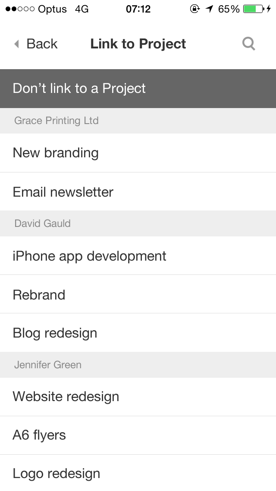This screenshot has height=491, width=276.
Task: Select the A6 flyers project
Action: (x=138, y=435)
